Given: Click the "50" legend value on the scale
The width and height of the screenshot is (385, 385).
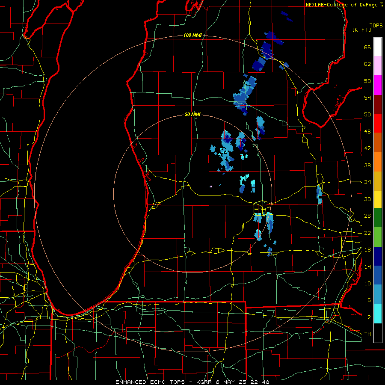Looking at the screenshot, I should pyautogui.click(x=367, y=115).
